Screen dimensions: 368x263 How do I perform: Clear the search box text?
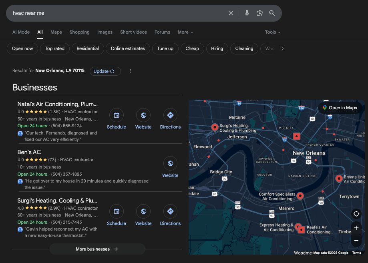click(x=231, y=13)
